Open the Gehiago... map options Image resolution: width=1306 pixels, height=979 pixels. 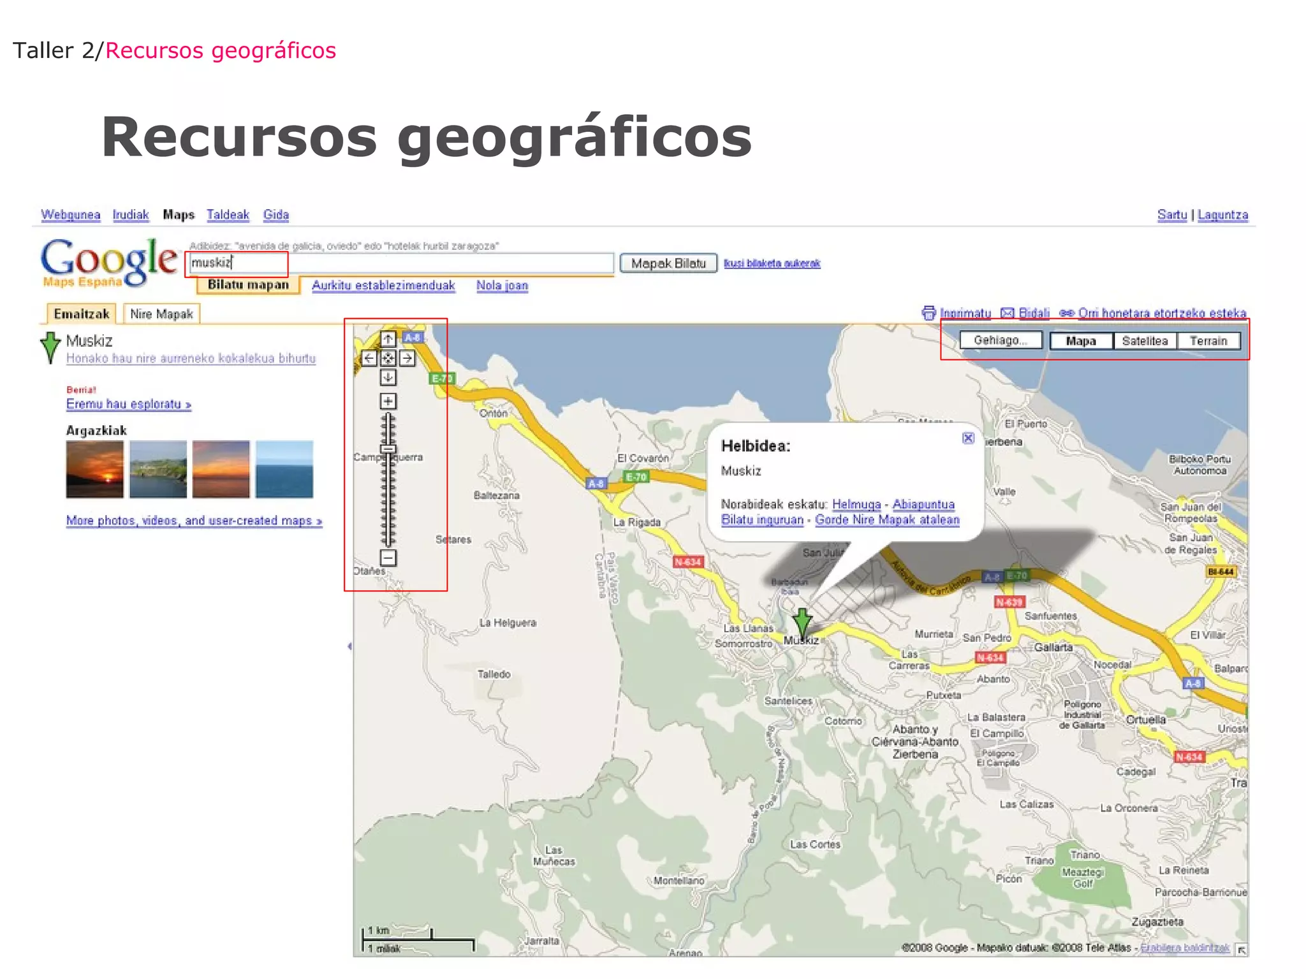pos(1001,340)
